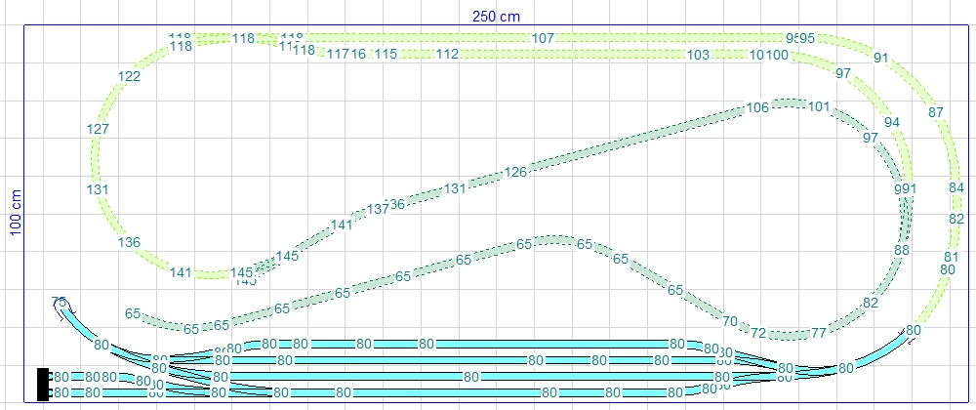Select the curved track labeled 88
This screenshot has width=976, height=410.
point(902,251)
